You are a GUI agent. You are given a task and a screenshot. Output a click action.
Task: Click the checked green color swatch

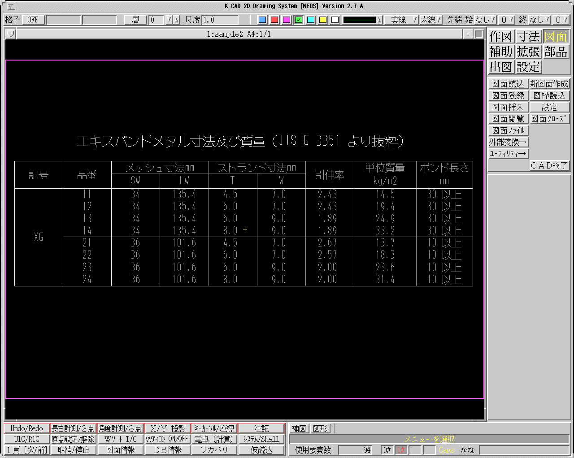[299, 20]
